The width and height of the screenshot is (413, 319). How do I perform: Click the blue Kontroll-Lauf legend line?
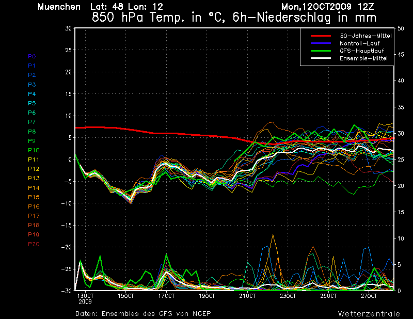pyautogui.click(x=321, y=43)
